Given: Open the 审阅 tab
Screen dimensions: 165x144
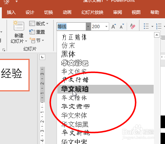Looking at the screenshot, I should point(118,12).
